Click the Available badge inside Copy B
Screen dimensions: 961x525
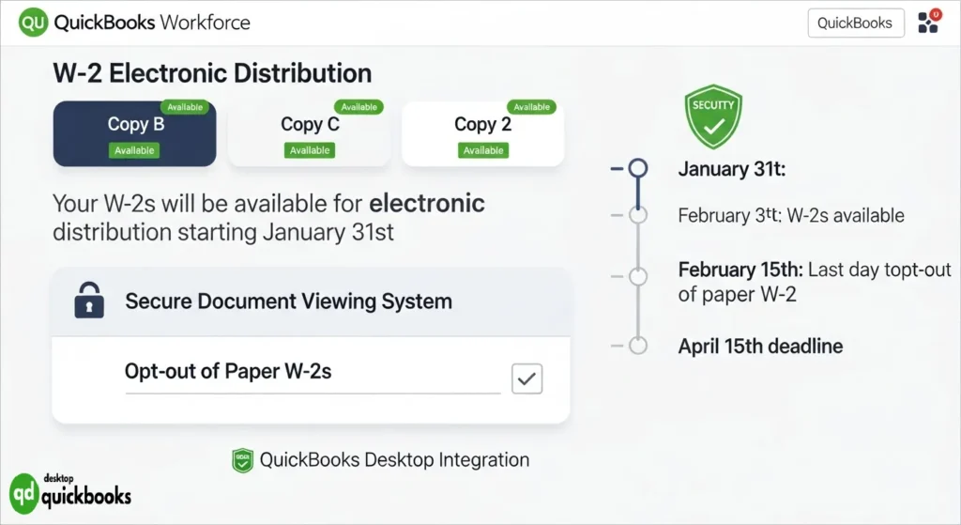click(x=135, y=150)
